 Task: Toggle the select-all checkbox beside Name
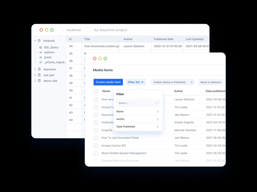tap(96, 91)
